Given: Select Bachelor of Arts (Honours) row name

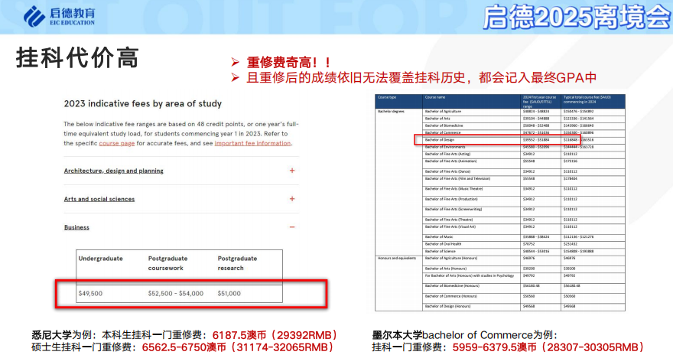Looking at the screenshot, I should (x=446, y=269).
